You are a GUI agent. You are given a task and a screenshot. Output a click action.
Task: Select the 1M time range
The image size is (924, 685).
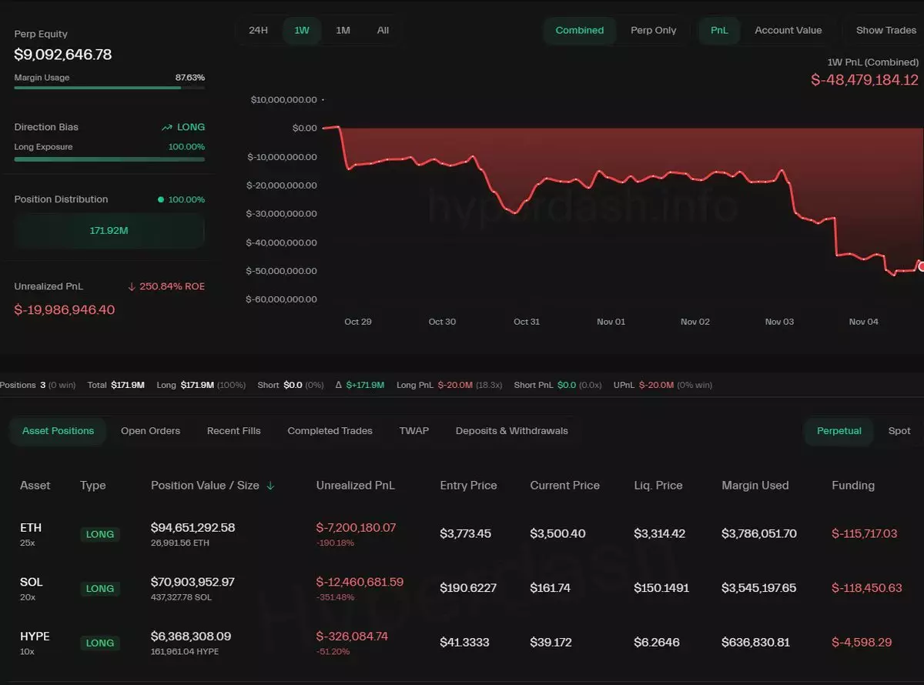343,31
